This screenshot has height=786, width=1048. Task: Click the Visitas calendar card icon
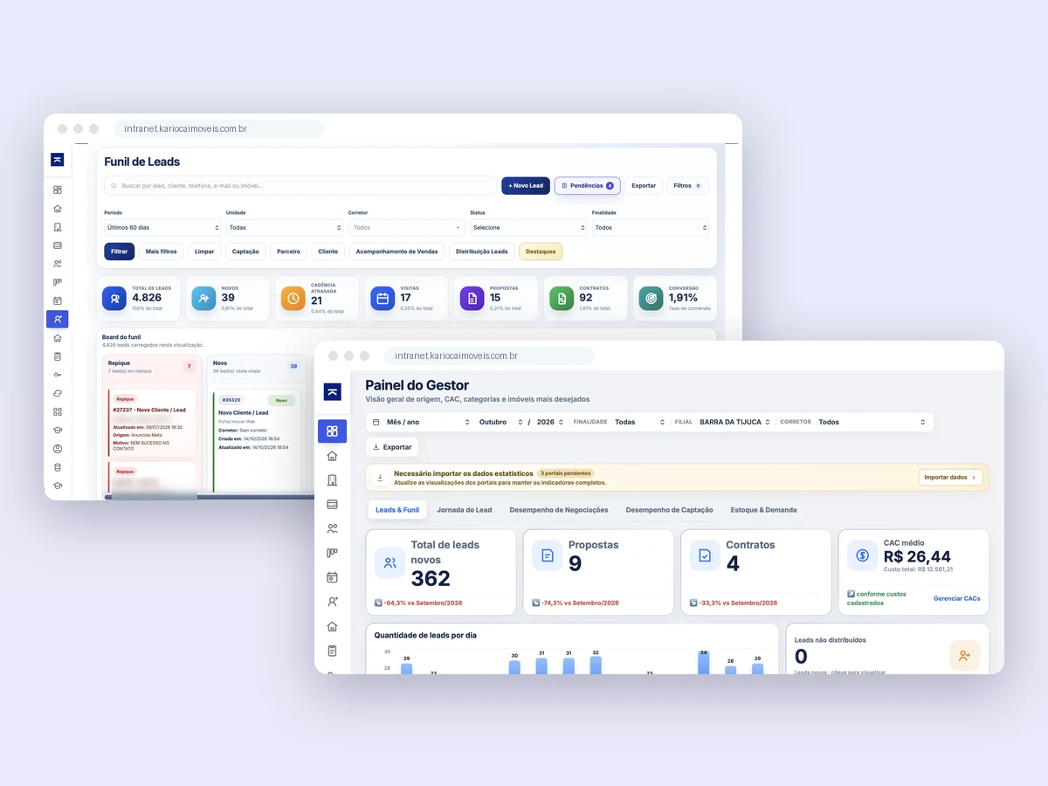coord(383,298)
